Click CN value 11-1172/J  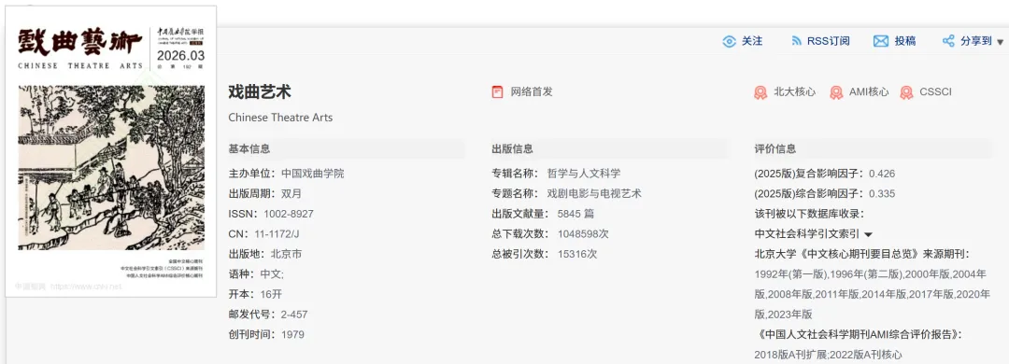click(277, 234)
